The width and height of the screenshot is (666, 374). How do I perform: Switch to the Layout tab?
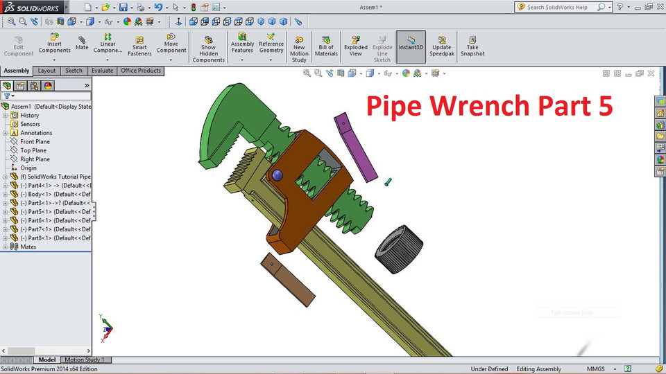point(46,71)
